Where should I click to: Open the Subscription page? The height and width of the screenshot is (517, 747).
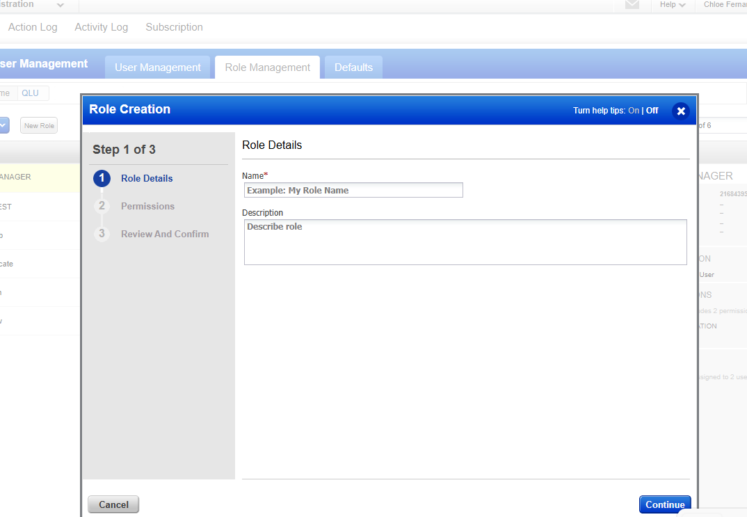(x=174, y=27)
